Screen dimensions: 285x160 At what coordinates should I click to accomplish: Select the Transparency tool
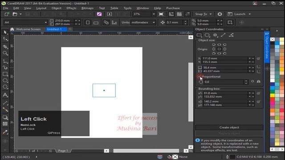(5, 124)
